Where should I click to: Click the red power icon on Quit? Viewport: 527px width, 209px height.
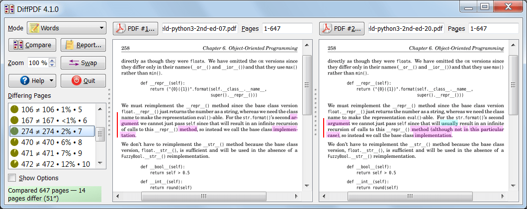coord(76,80)
